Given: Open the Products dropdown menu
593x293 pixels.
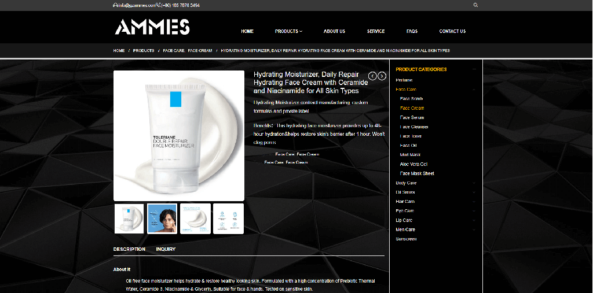Looking at the screenshot, I should 288,31.
